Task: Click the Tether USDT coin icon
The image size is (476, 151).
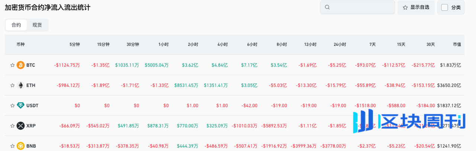Action: pyautogui.click(x=21, y=105)
